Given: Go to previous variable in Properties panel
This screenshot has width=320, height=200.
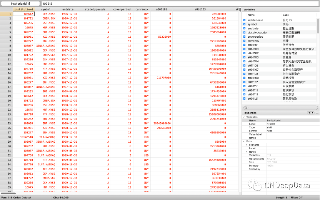Looking at the screenshot, I should [309, 113].
